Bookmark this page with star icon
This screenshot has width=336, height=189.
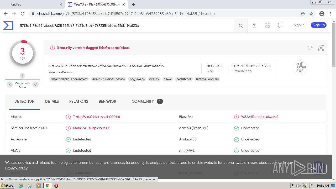click(311, 14)
